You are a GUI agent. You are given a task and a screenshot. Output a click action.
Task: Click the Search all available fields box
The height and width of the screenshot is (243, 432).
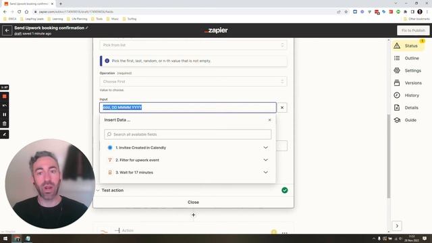[188, 134]
